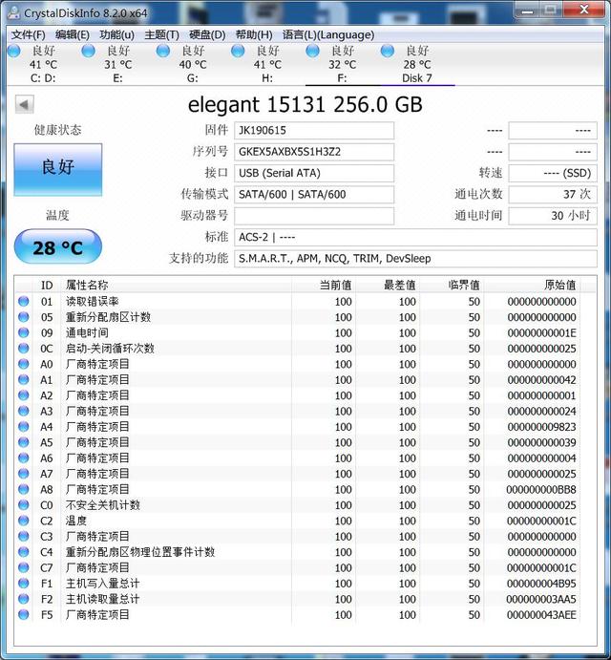Select the C: D: disk status icon
This screenshot has width=611, height=660.
14,51
